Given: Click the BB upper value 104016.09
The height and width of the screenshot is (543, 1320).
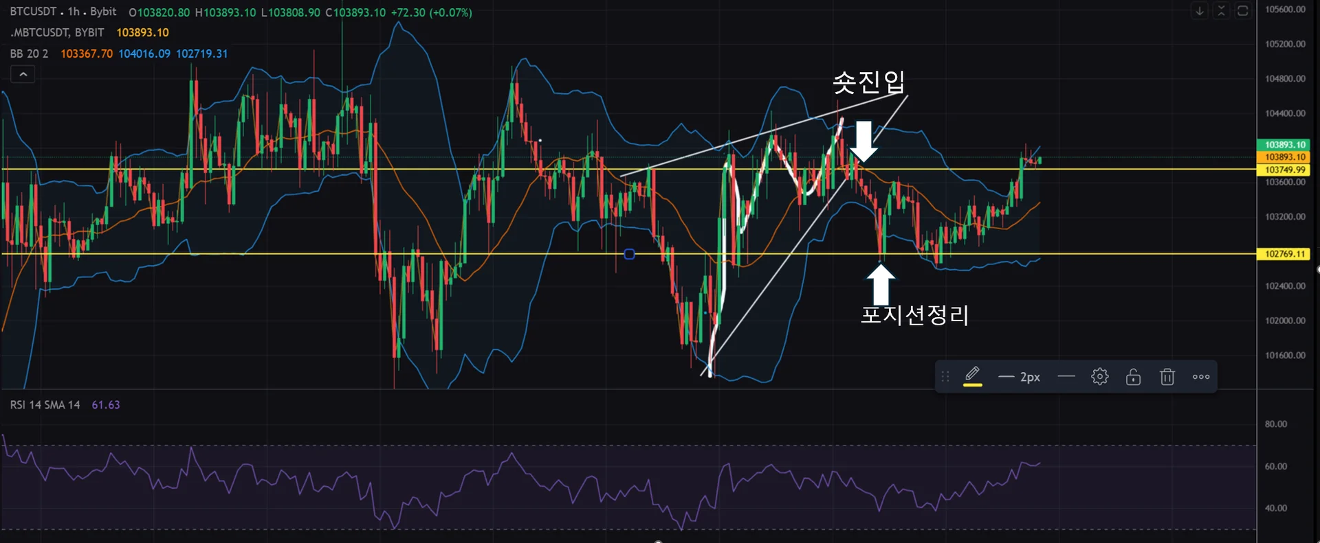Looking at the screenshot, I should click(x=144, y=54).
